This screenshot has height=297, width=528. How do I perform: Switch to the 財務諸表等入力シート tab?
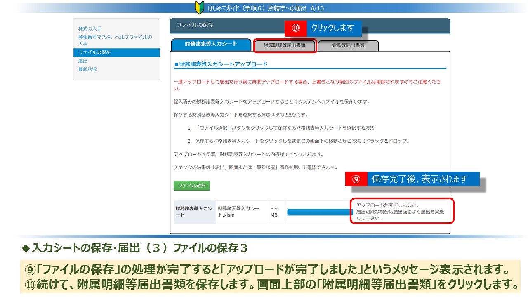pos(211,45)
